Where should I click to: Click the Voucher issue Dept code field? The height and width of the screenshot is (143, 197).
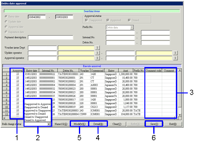click(42, 48)
